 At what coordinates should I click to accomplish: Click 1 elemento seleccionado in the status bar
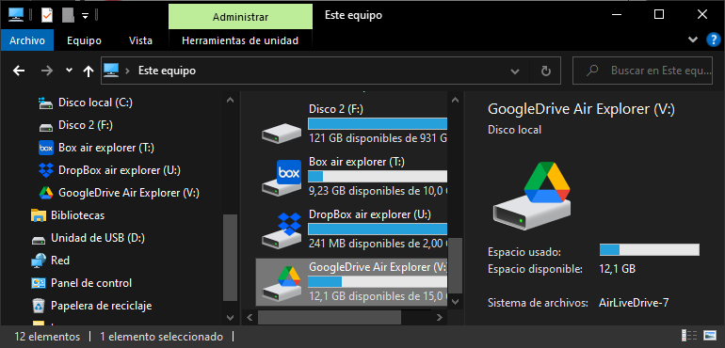click(x=161, y=337)
